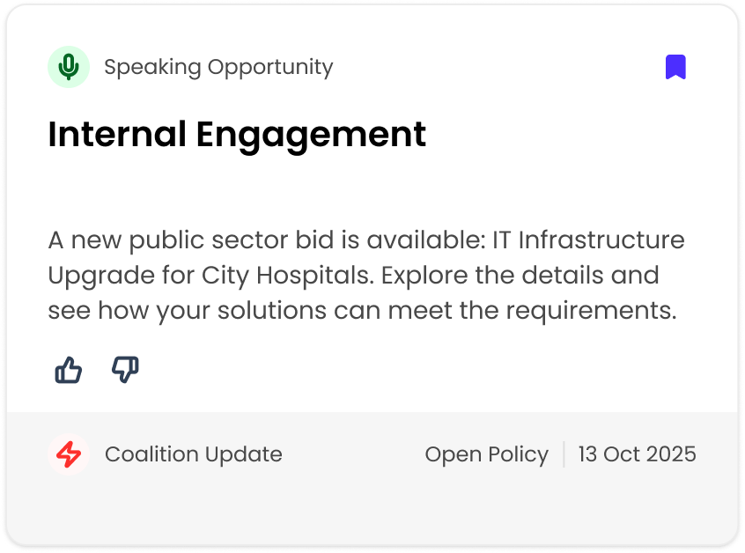
Task: Select the Speaking Opportunity label
Action: (x=218, y=67)
